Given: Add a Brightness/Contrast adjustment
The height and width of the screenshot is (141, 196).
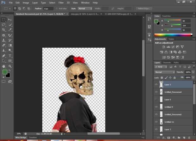Looking at the screenshot, I should 163,47.
